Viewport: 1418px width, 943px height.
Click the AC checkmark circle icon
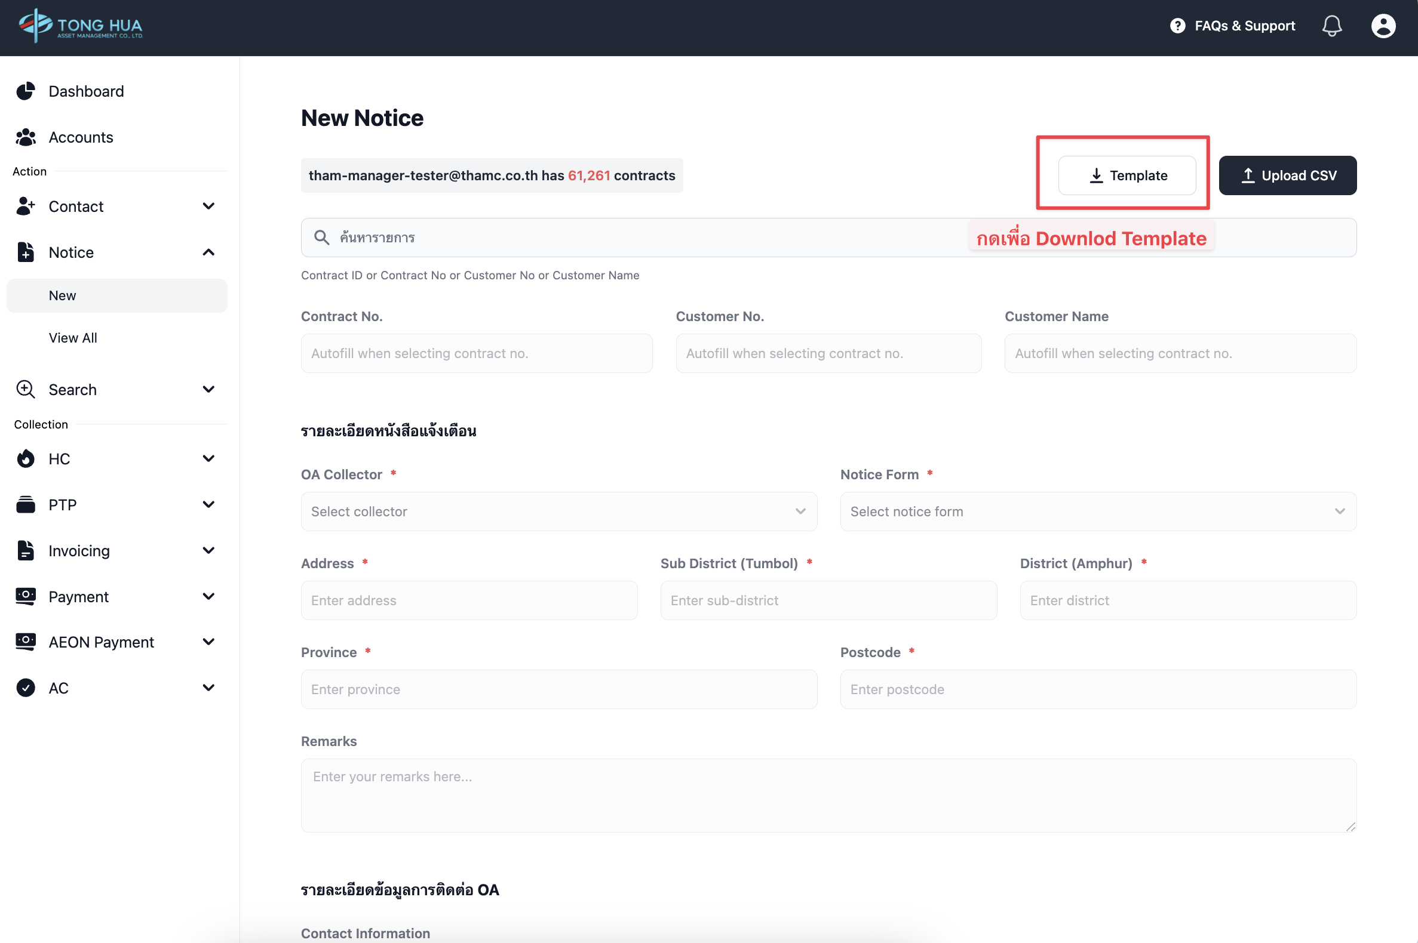(x=25, y=688)
